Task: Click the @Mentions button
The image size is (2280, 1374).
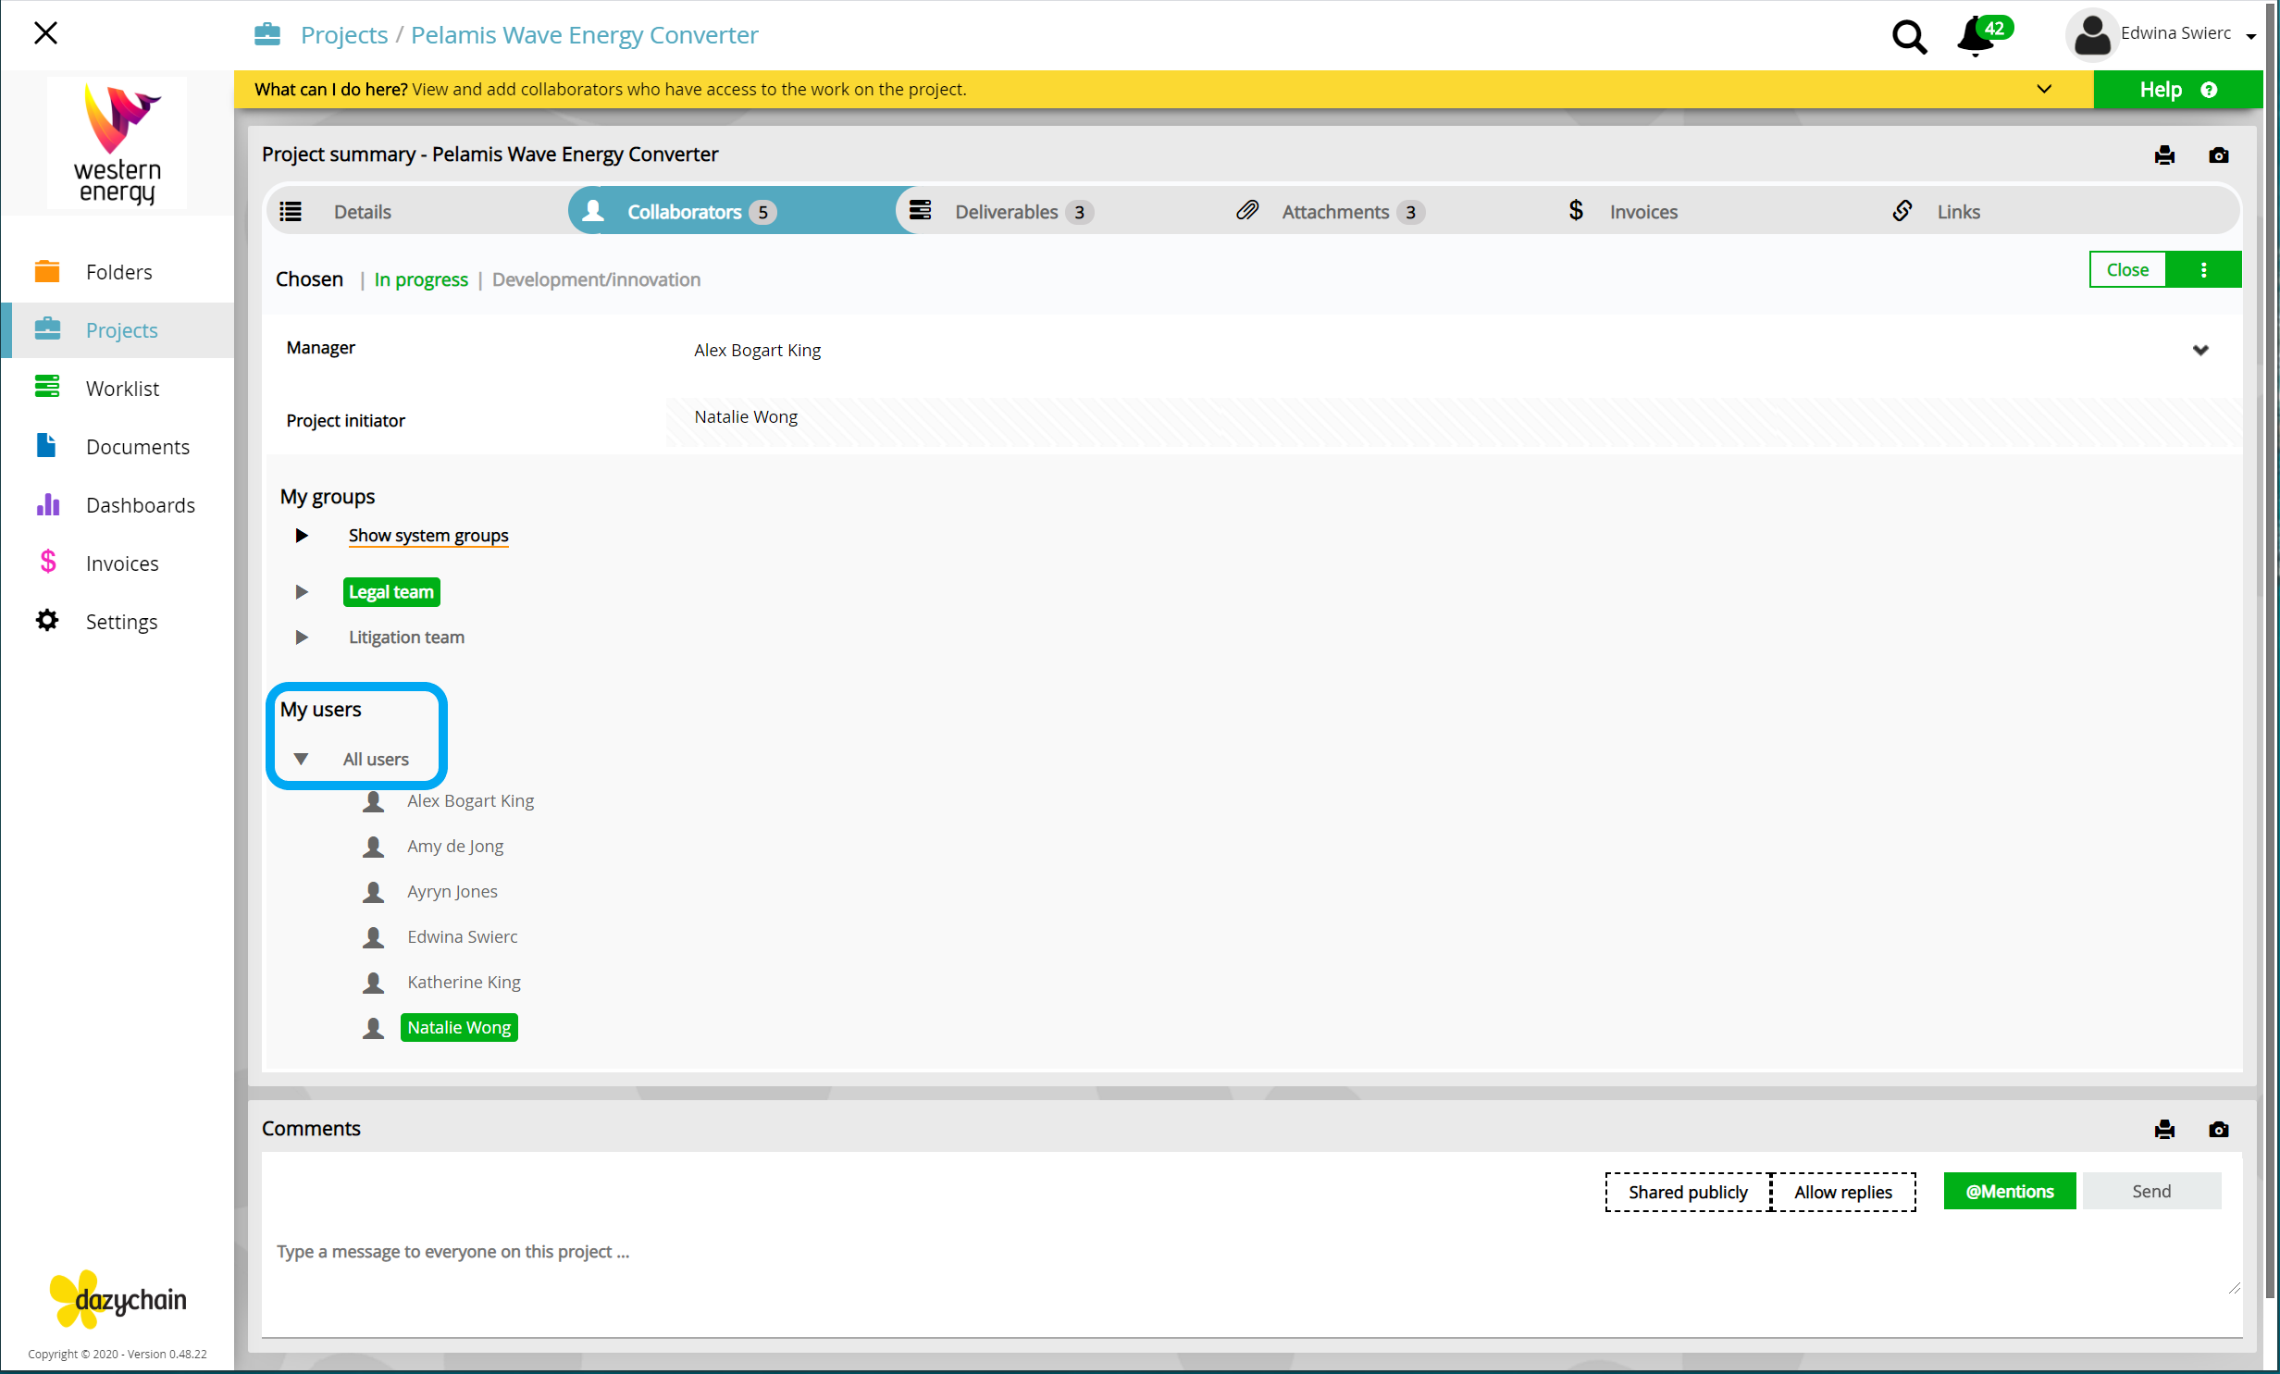Action: click(x=2009, y=1191)
